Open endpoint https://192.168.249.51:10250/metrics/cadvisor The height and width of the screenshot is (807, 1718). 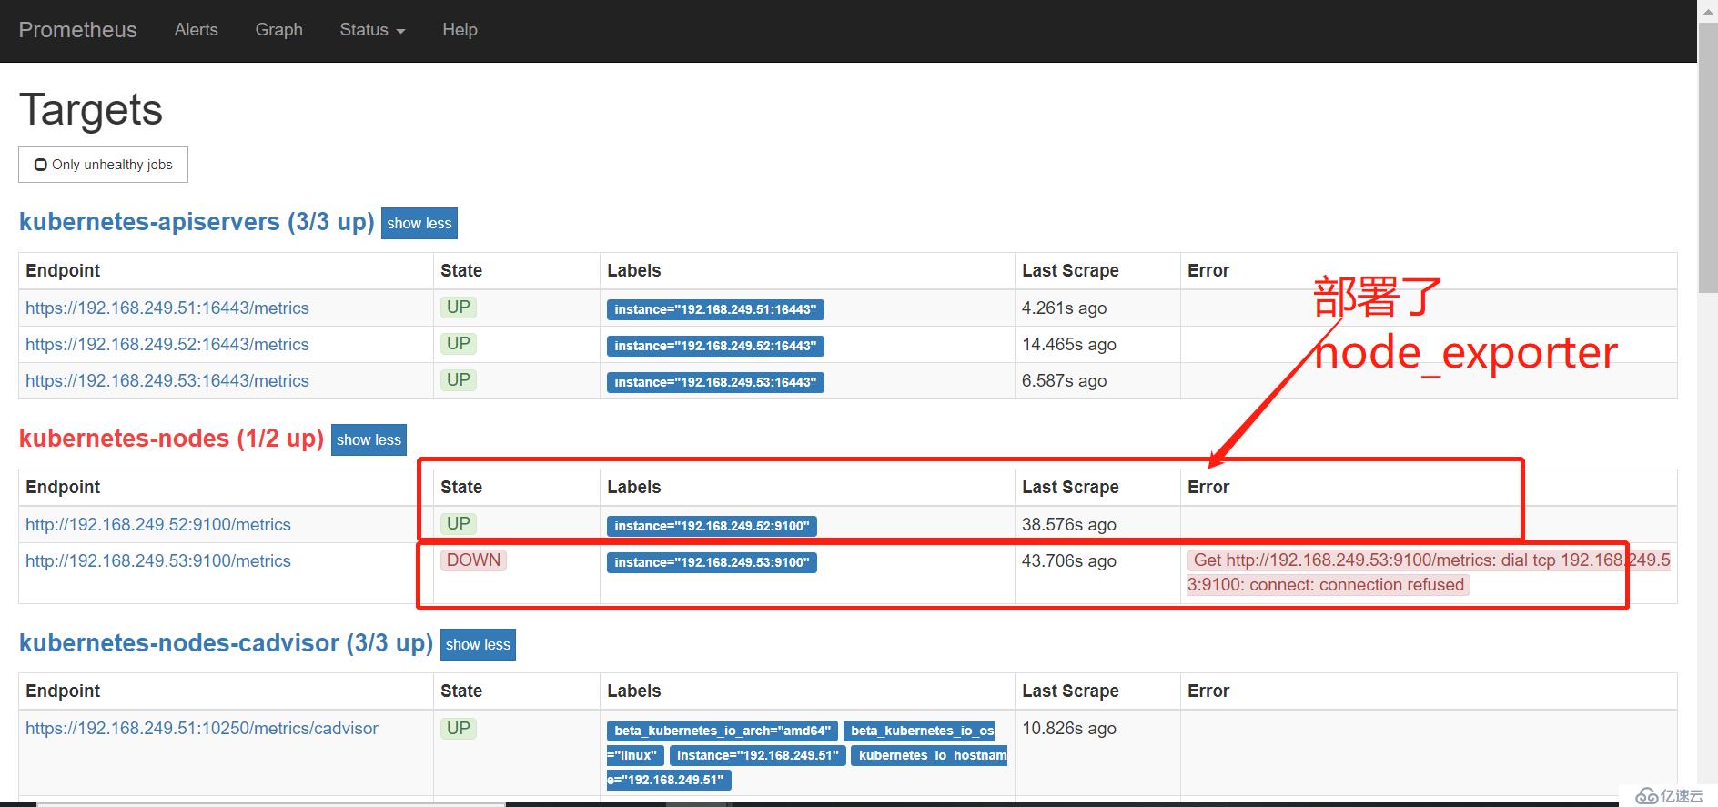[x=202, y=729]
